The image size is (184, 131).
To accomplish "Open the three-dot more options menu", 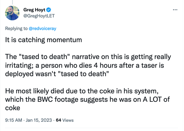I will click(175, 10).
